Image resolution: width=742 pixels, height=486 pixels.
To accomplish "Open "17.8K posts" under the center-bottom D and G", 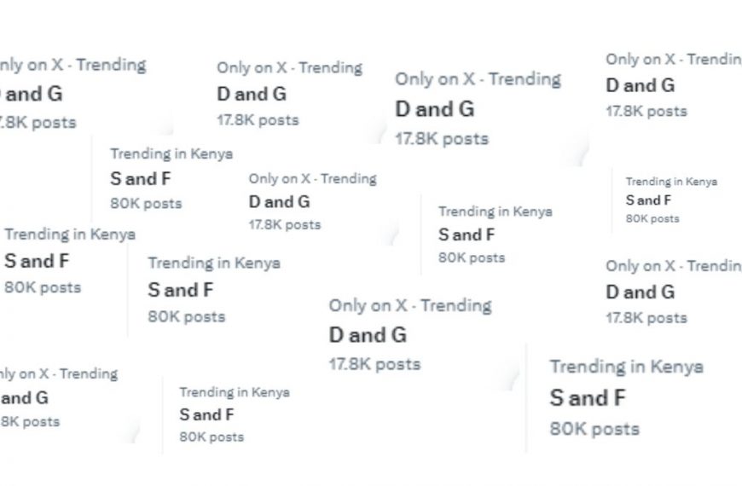I will tap(374, 364).
